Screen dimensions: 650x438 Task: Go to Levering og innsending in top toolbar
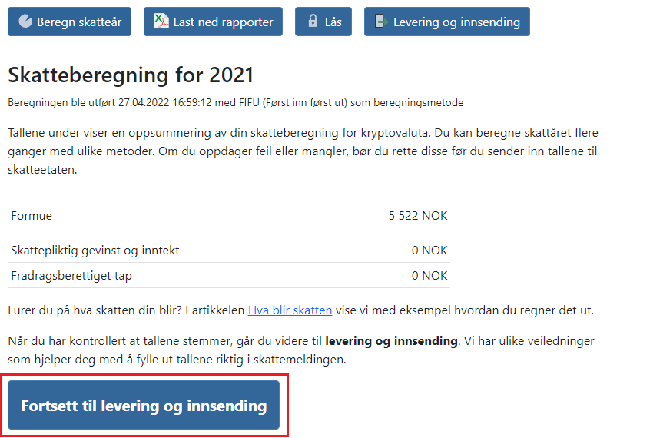tap(447, 22)
